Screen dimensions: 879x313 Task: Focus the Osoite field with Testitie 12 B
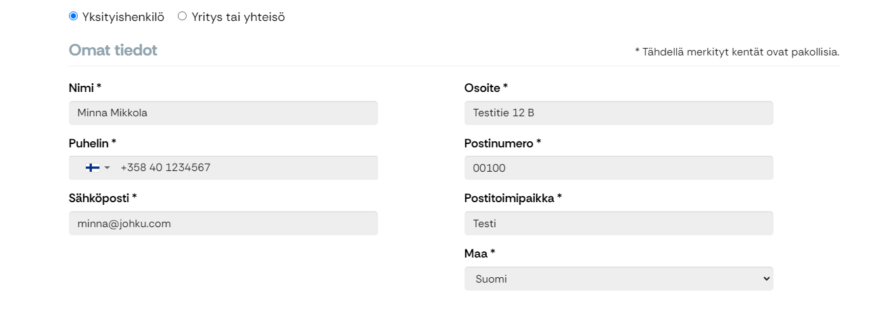click(619, 113)
